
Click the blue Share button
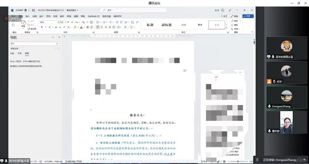[248, 16]
